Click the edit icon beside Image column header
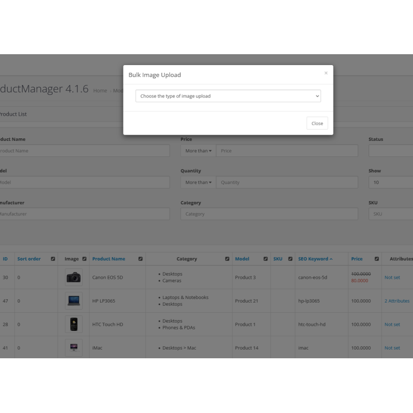Screen dimensions: 413x413 point(84,259)
